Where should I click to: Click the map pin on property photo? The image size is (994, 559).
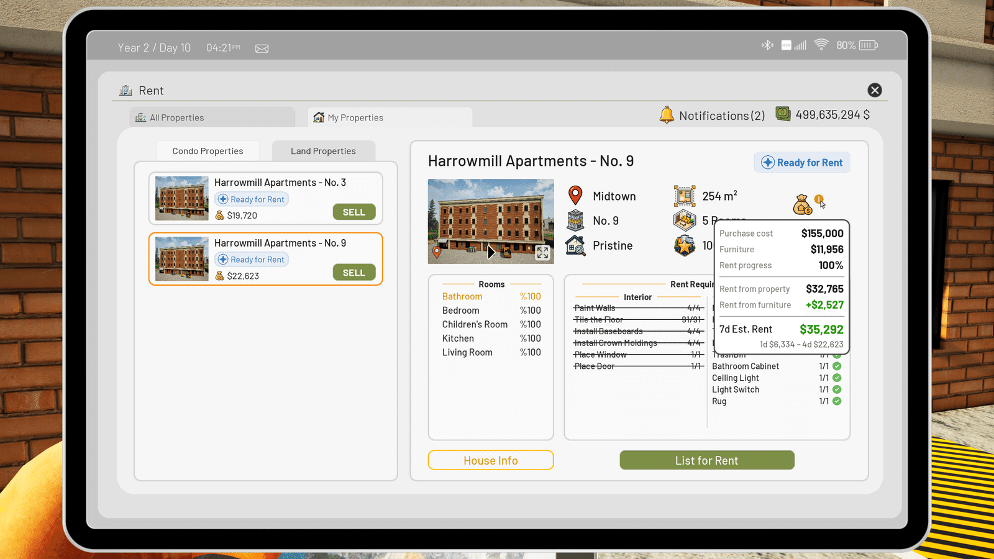[437, 252]
